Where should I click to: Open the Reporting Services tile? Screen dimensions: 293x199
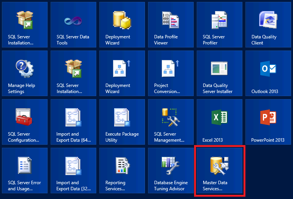(x=122, y=171)
